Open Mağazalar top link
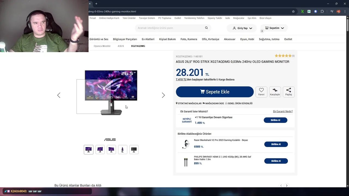Image resolution: width=349 pixels, height=196 pixels. pos(239,18)
